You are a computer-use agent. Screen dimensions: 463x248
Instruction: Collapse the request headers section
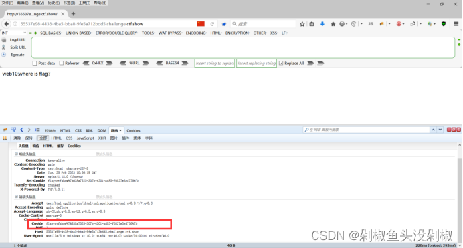16,197
